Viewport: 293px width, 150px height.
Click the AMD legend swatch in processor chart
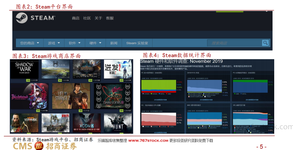[x=235, y=94]
